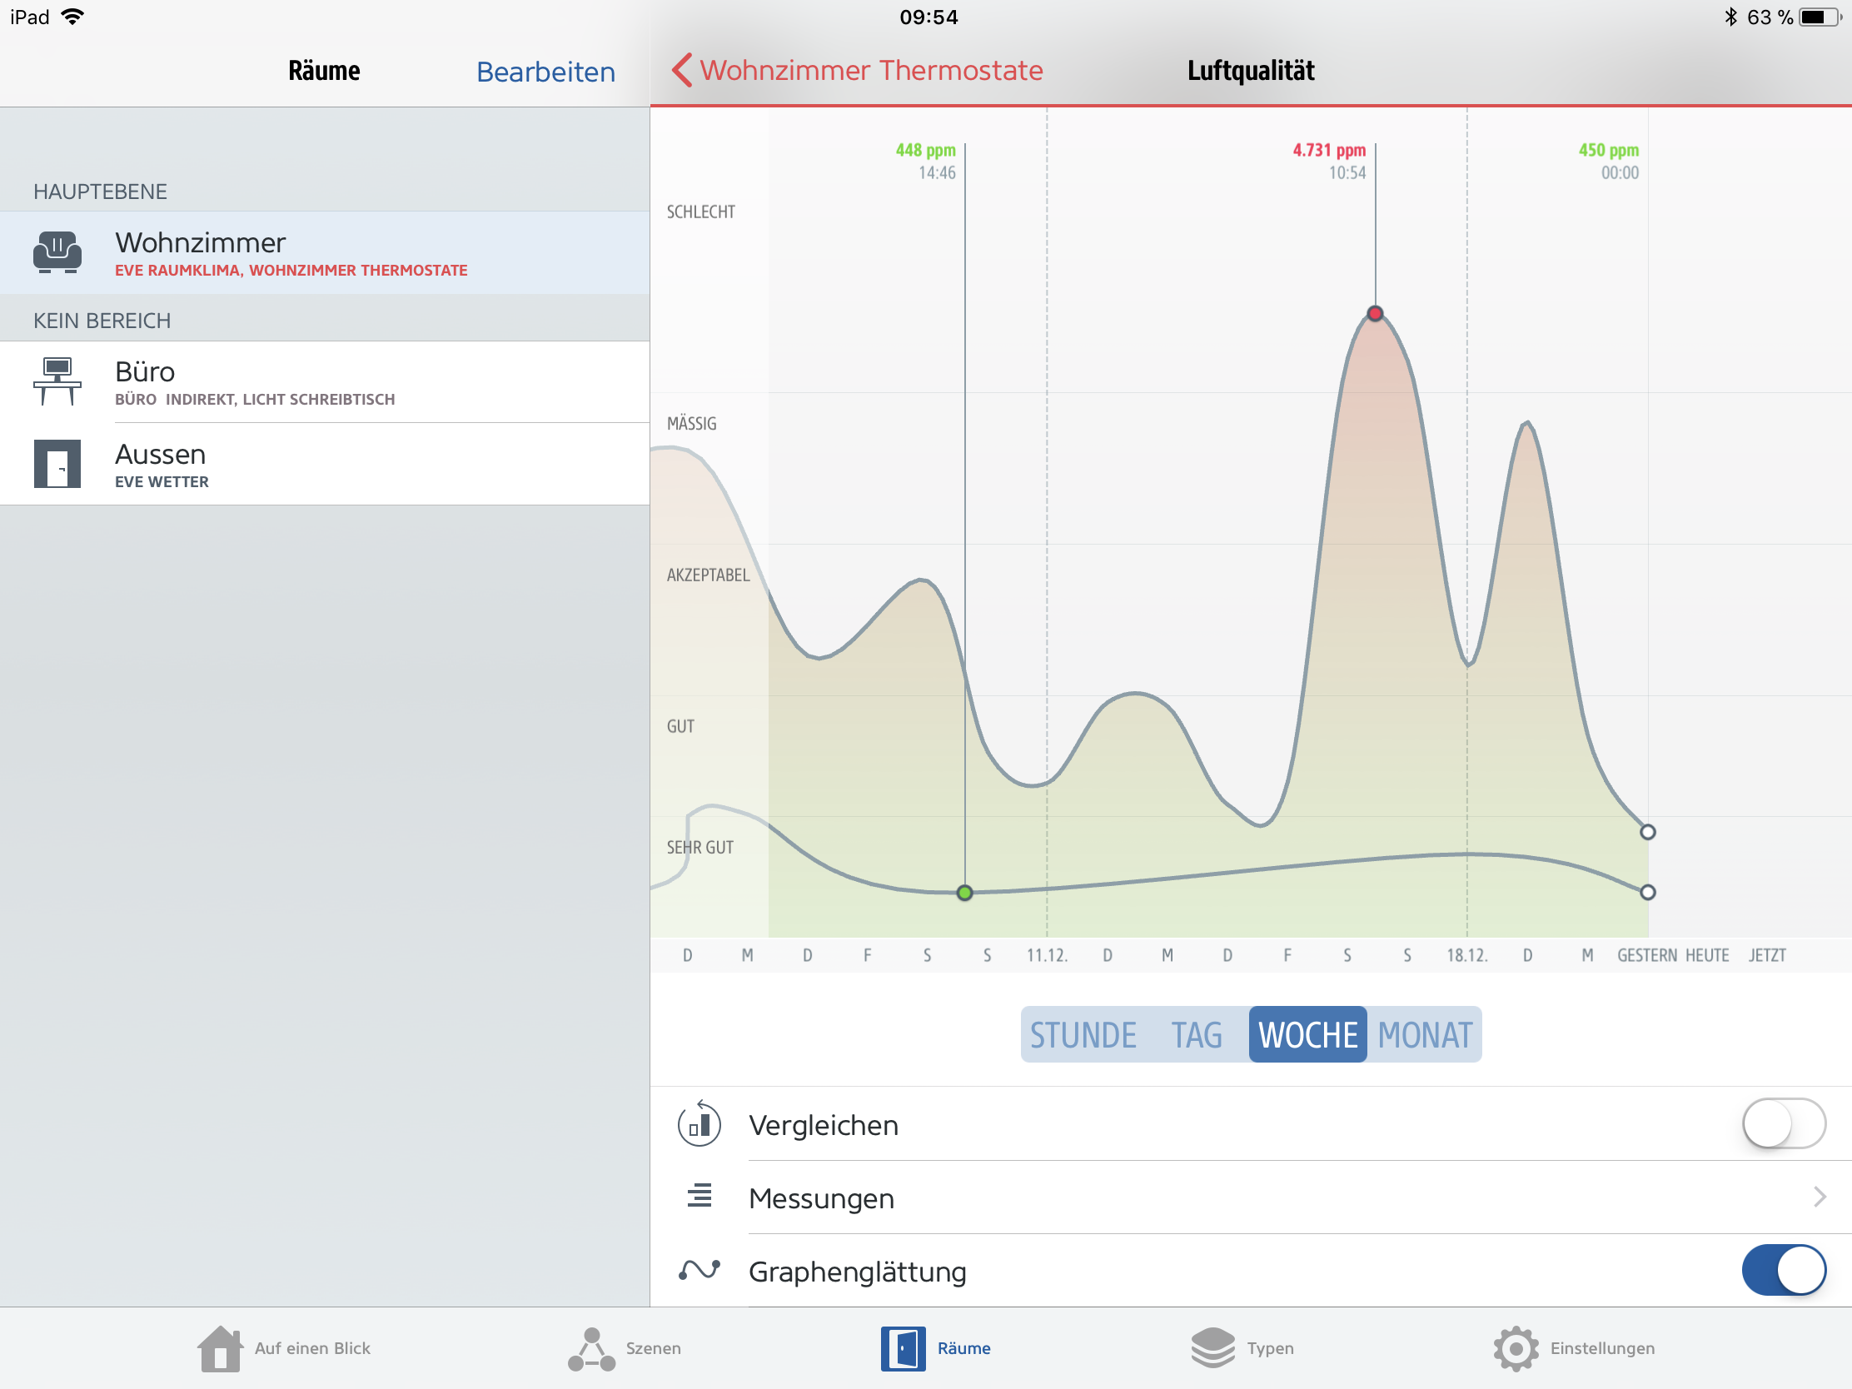This screenshot has height=1389, width=1852.
Task: Tap the Wohnzimmer armchair icon
Action: coord(57,252)
